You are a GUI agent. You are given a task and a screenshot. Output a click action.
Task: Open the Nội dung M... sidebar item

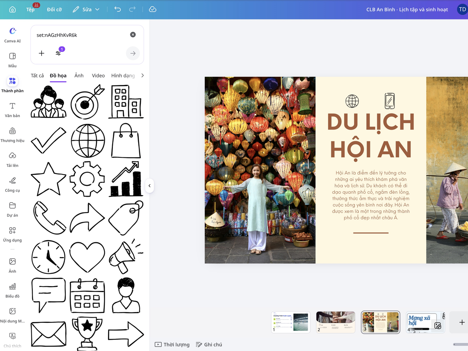(x=12, y=315)
